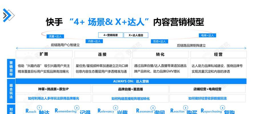The height and width of the screenshot is (114, 254).
Task: Click text '实现流量沉淀和内容的渗透'
Action: coord(211,72)
